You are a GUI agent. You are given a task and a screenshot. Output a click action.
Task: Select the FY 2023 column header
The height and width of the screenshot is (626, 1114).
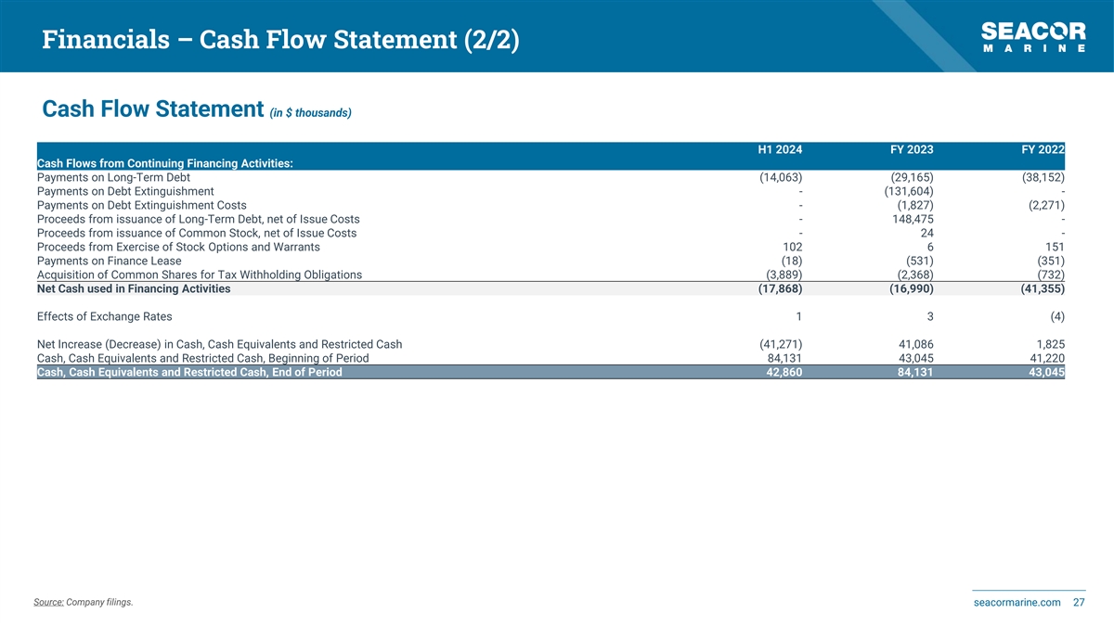[x=911, y=149]
